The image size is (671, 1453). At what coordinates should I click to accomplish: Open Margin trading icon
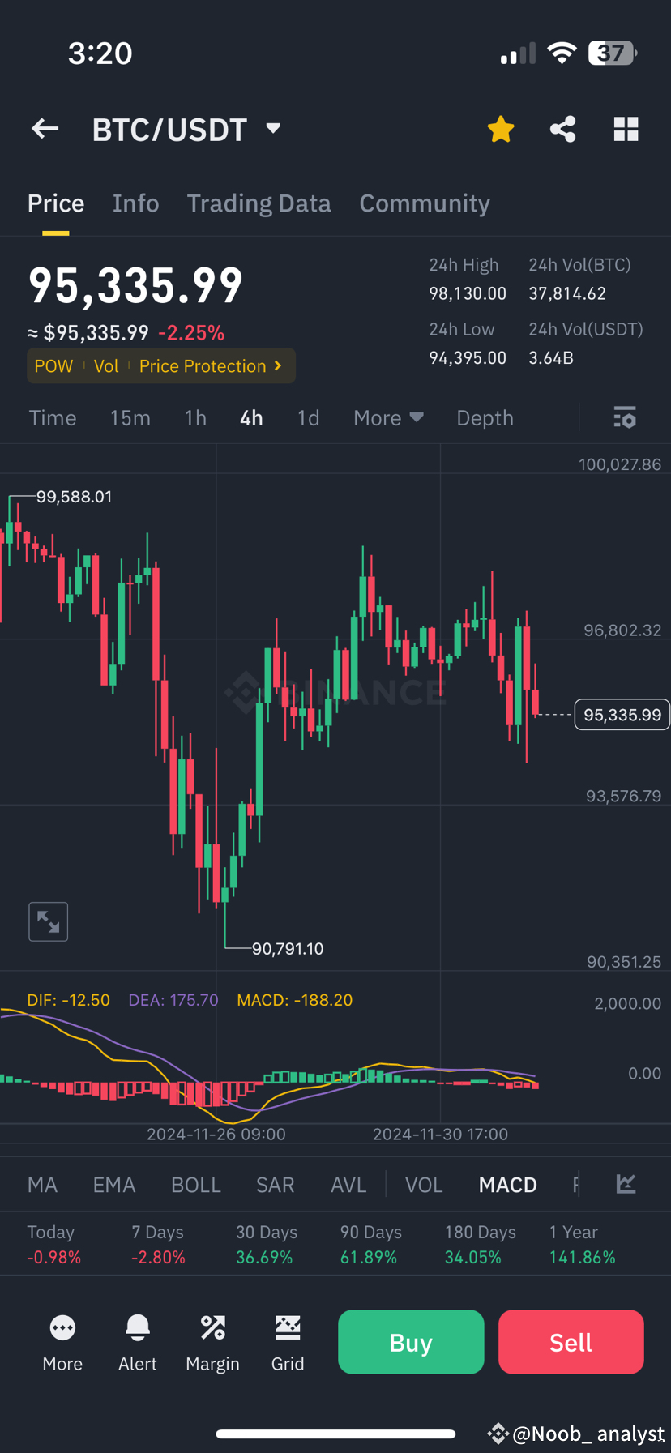pos(212,1341)
